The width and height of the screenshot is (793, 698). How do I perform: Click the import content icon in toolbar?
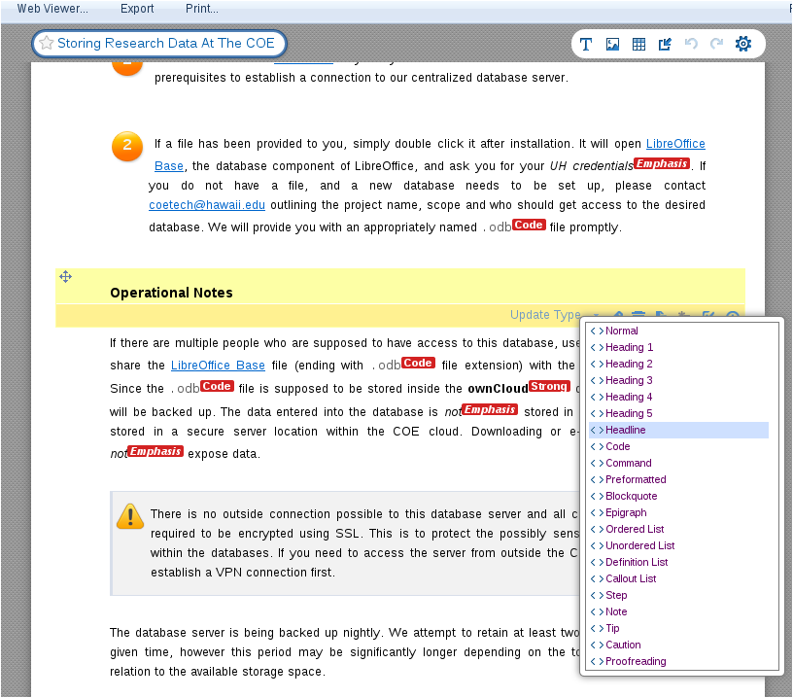coord(665,44)
